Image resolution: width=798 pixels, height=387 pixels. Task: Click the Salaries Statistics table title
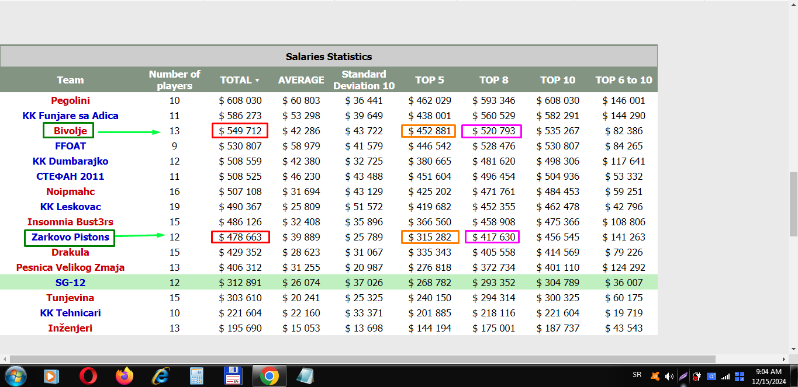point(329,57)
